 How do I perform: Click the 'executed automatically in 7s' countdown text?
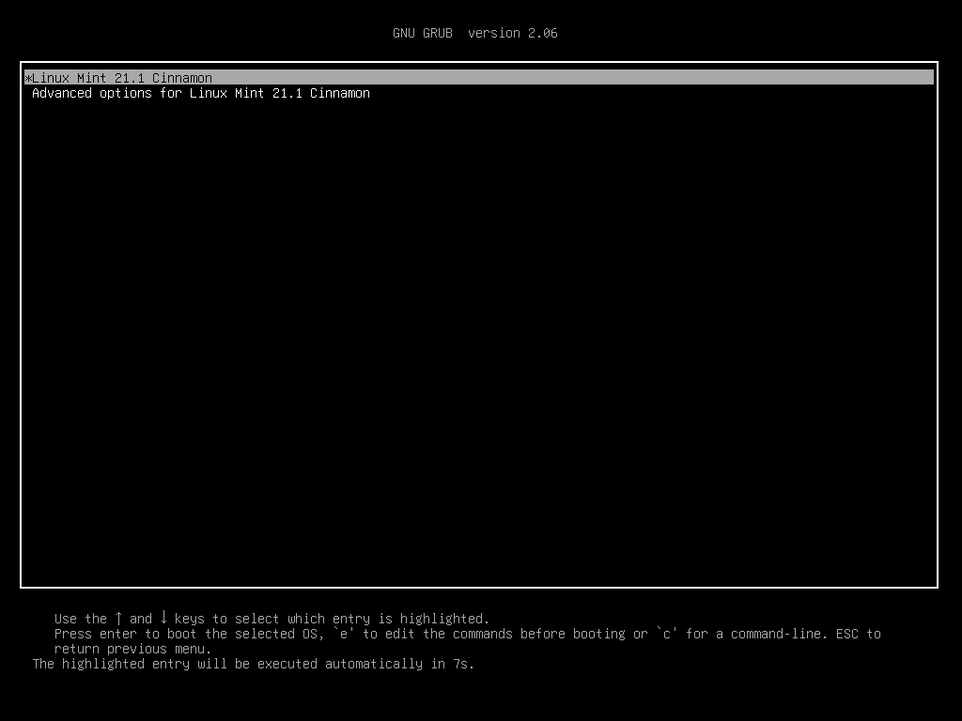[254, 664]
